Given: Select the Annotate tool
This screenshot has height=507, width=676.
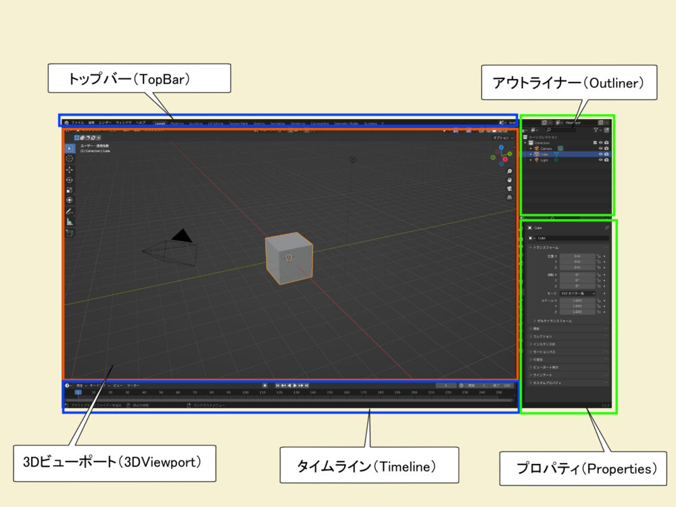Looking at the screenshot, I should click(70, 212).
